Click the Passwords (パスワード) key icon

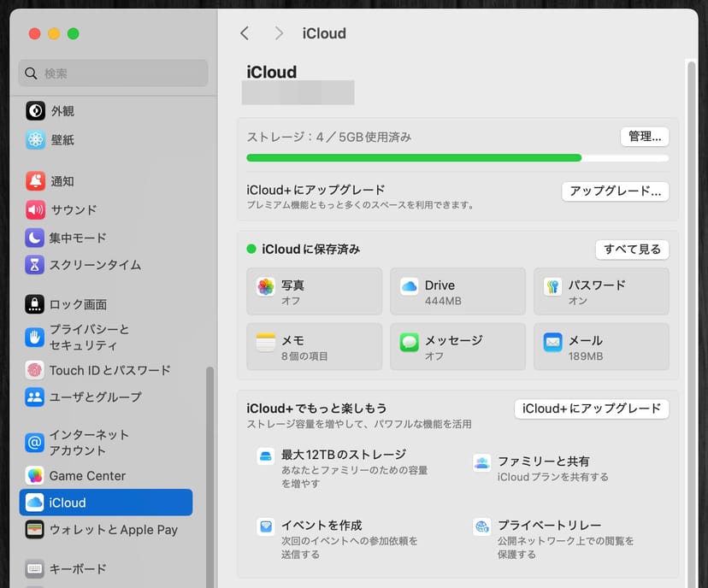(x=552, y=287)
